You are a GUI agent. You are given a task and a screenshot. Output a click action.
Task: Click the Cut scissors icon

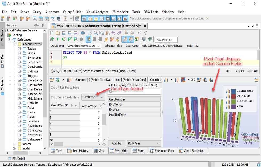coord(96,33)
